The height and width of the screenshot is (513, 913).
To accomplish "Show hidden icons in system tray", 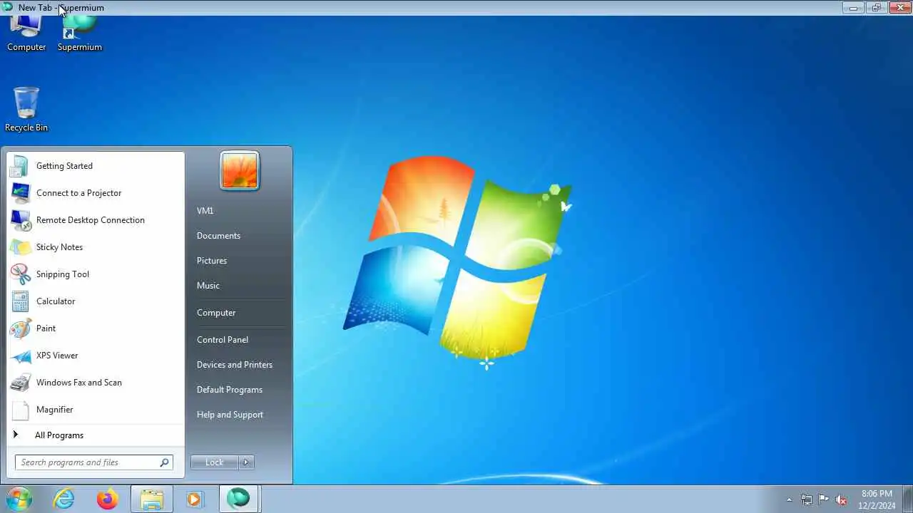I will point(789,499).
